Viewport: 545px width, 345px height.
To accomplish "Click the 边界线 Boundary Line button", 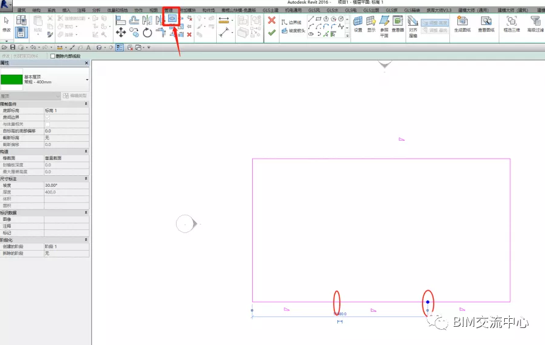I will (x=291, y=23).
